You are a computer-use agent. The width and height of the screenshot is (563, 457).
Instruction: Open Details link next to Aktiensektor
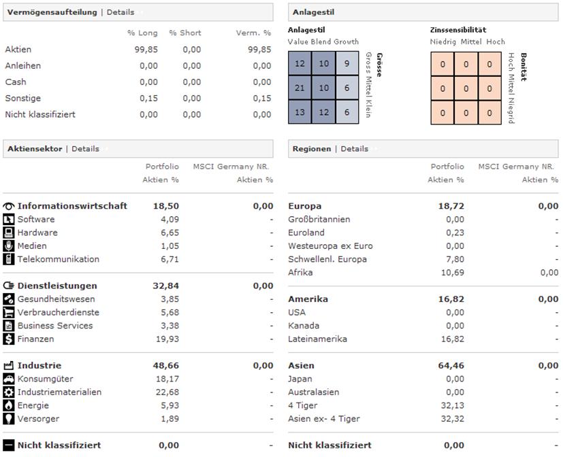pos(85,149)
